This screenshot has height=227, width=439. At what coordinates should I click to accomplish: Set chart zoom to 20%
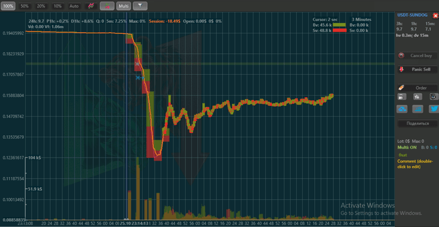tap(41, 6)
